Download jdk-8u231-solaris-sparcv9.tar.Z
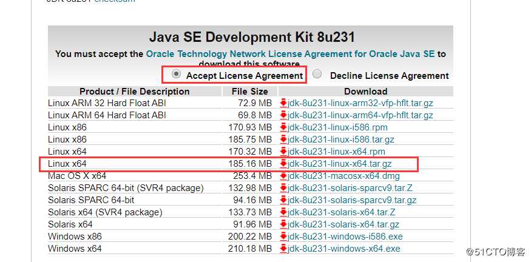 click(350, 188)
